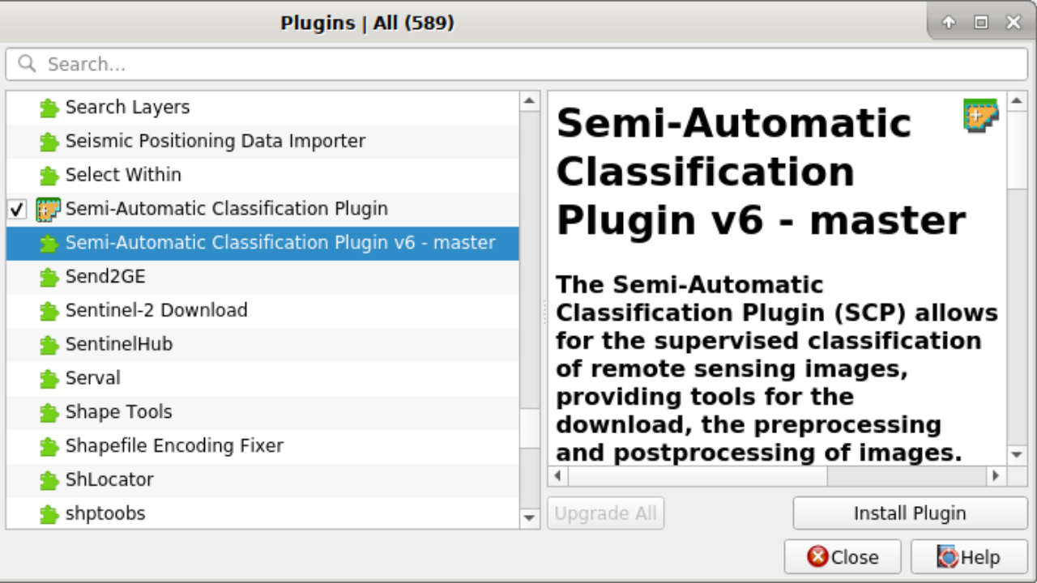Uncheck the Semi-Automatic Classification Plugin checkbox

click(x=17, y=210)
